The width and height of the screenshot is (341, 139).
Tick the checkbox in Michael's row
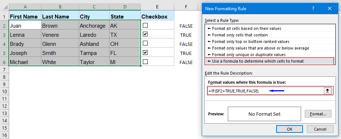coord(145,62)
